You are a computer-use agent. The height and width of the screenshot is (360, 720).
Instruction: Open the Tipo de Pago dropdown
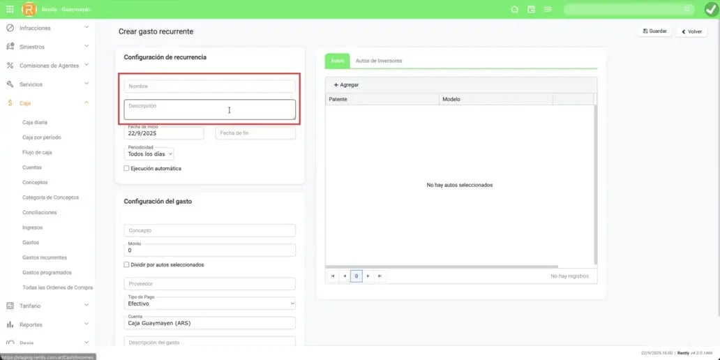(x=209, y=303)
